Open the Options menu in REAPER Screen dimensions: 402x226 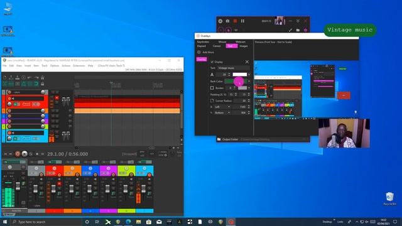pyautogui.click(x=55, y=66)
